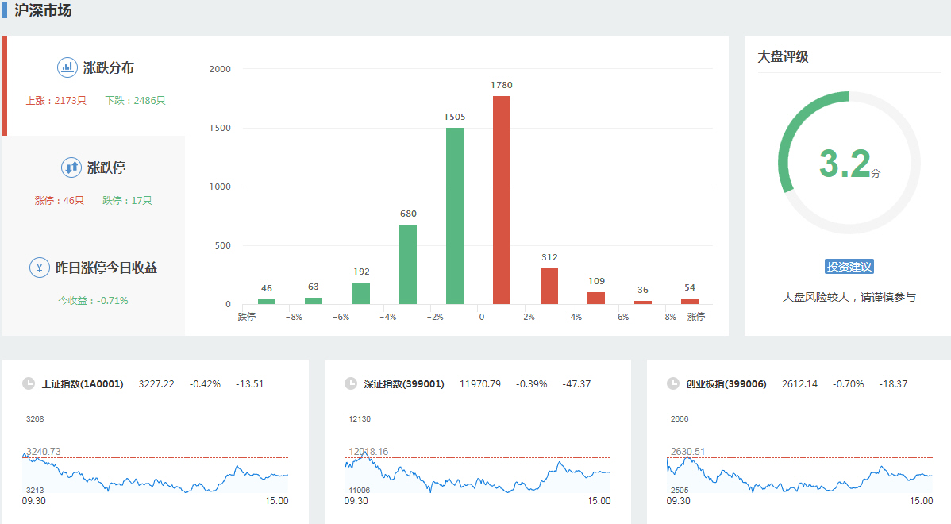The height and width of the screenshot is (524, 951).
Task: Click the red bar labeled 312
Action: coord(549,286)
